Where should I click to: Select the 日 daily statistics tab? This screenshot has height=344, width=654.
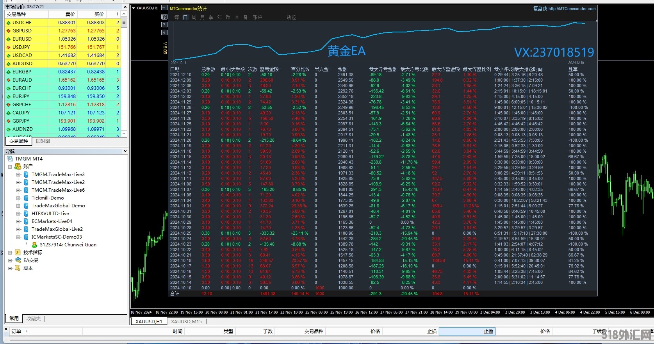point(185,18)
